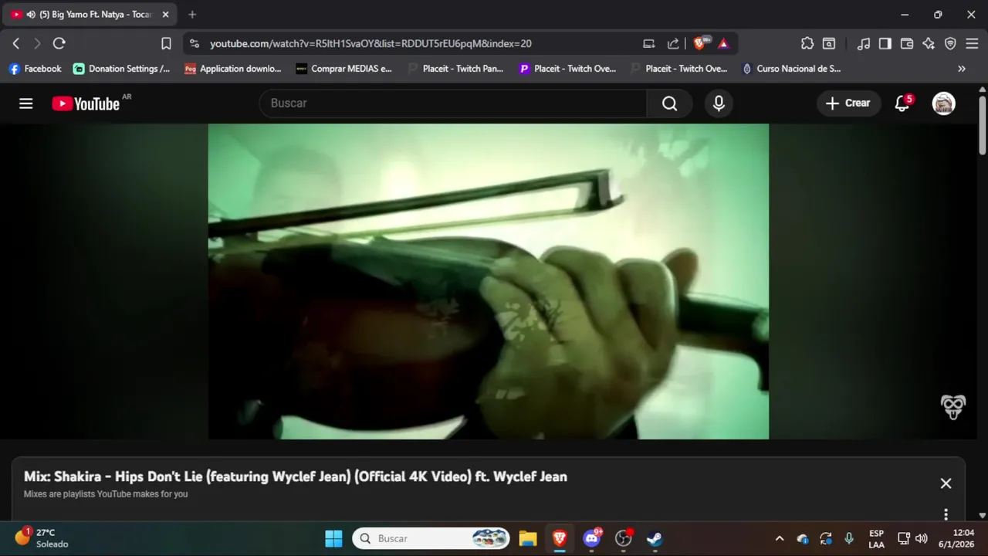Open File Explorer from taskbar
Viewport: 988px width, 556px height.
click(528, 538)
